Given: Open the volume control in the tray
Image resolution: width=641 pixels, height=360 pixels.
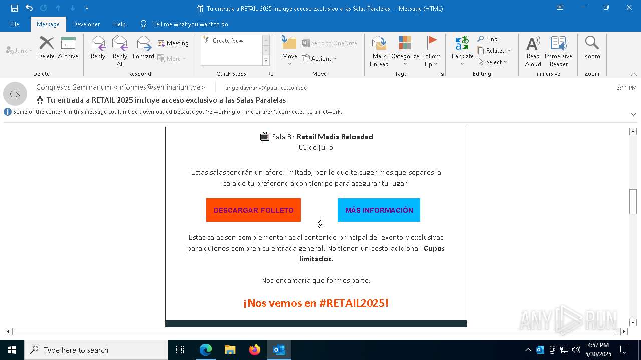Looking at the screenshot, I should point(576,350).
